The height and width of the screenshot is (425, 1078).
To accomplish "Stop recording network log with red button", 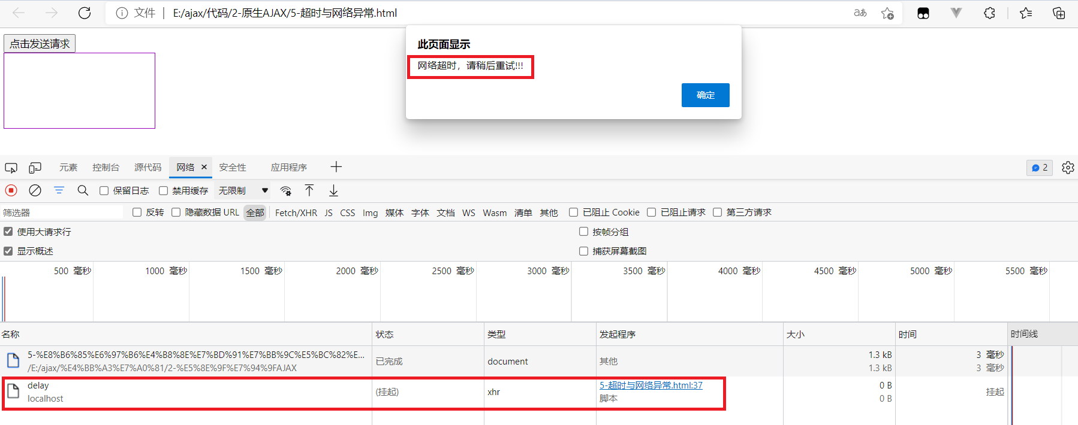I will 11,190.
